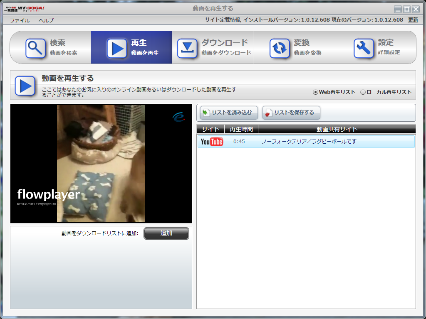Screen dimensions: 426x319
Task: Click the flowplayer video preview
Action: click(x=101, y=164)
